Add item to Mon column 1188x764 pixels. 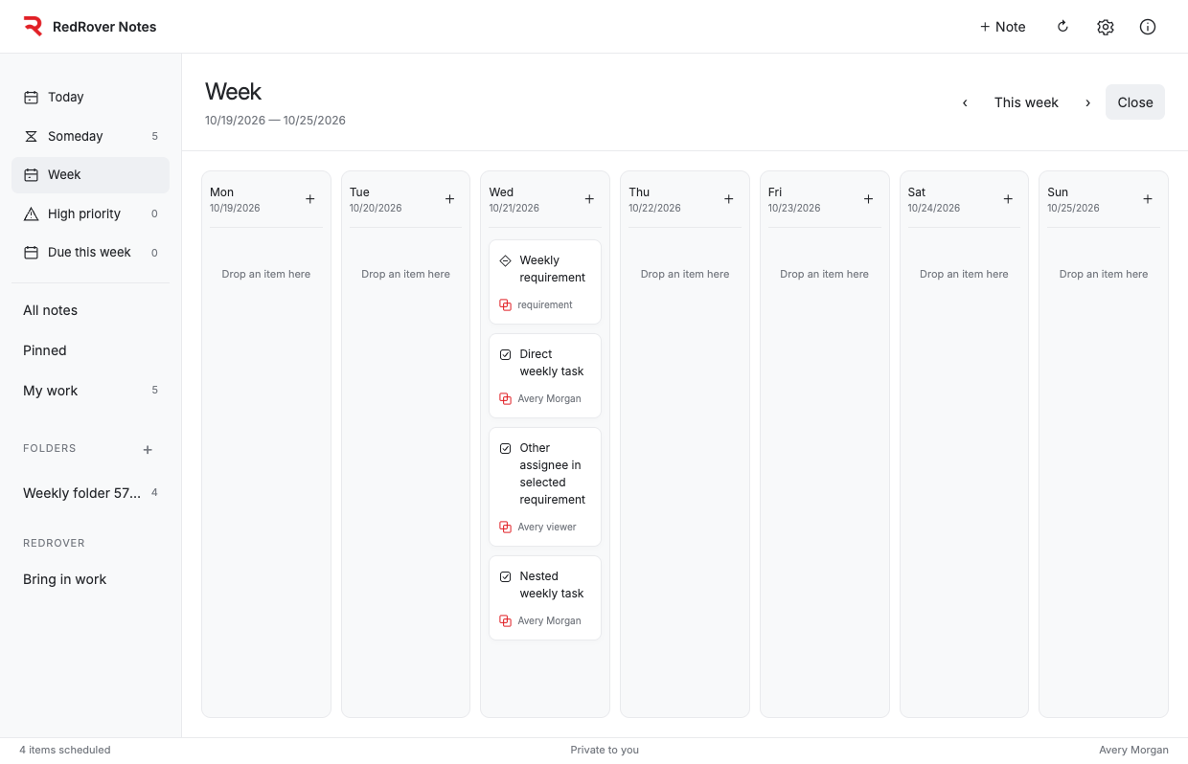click(x=309, y=199)
